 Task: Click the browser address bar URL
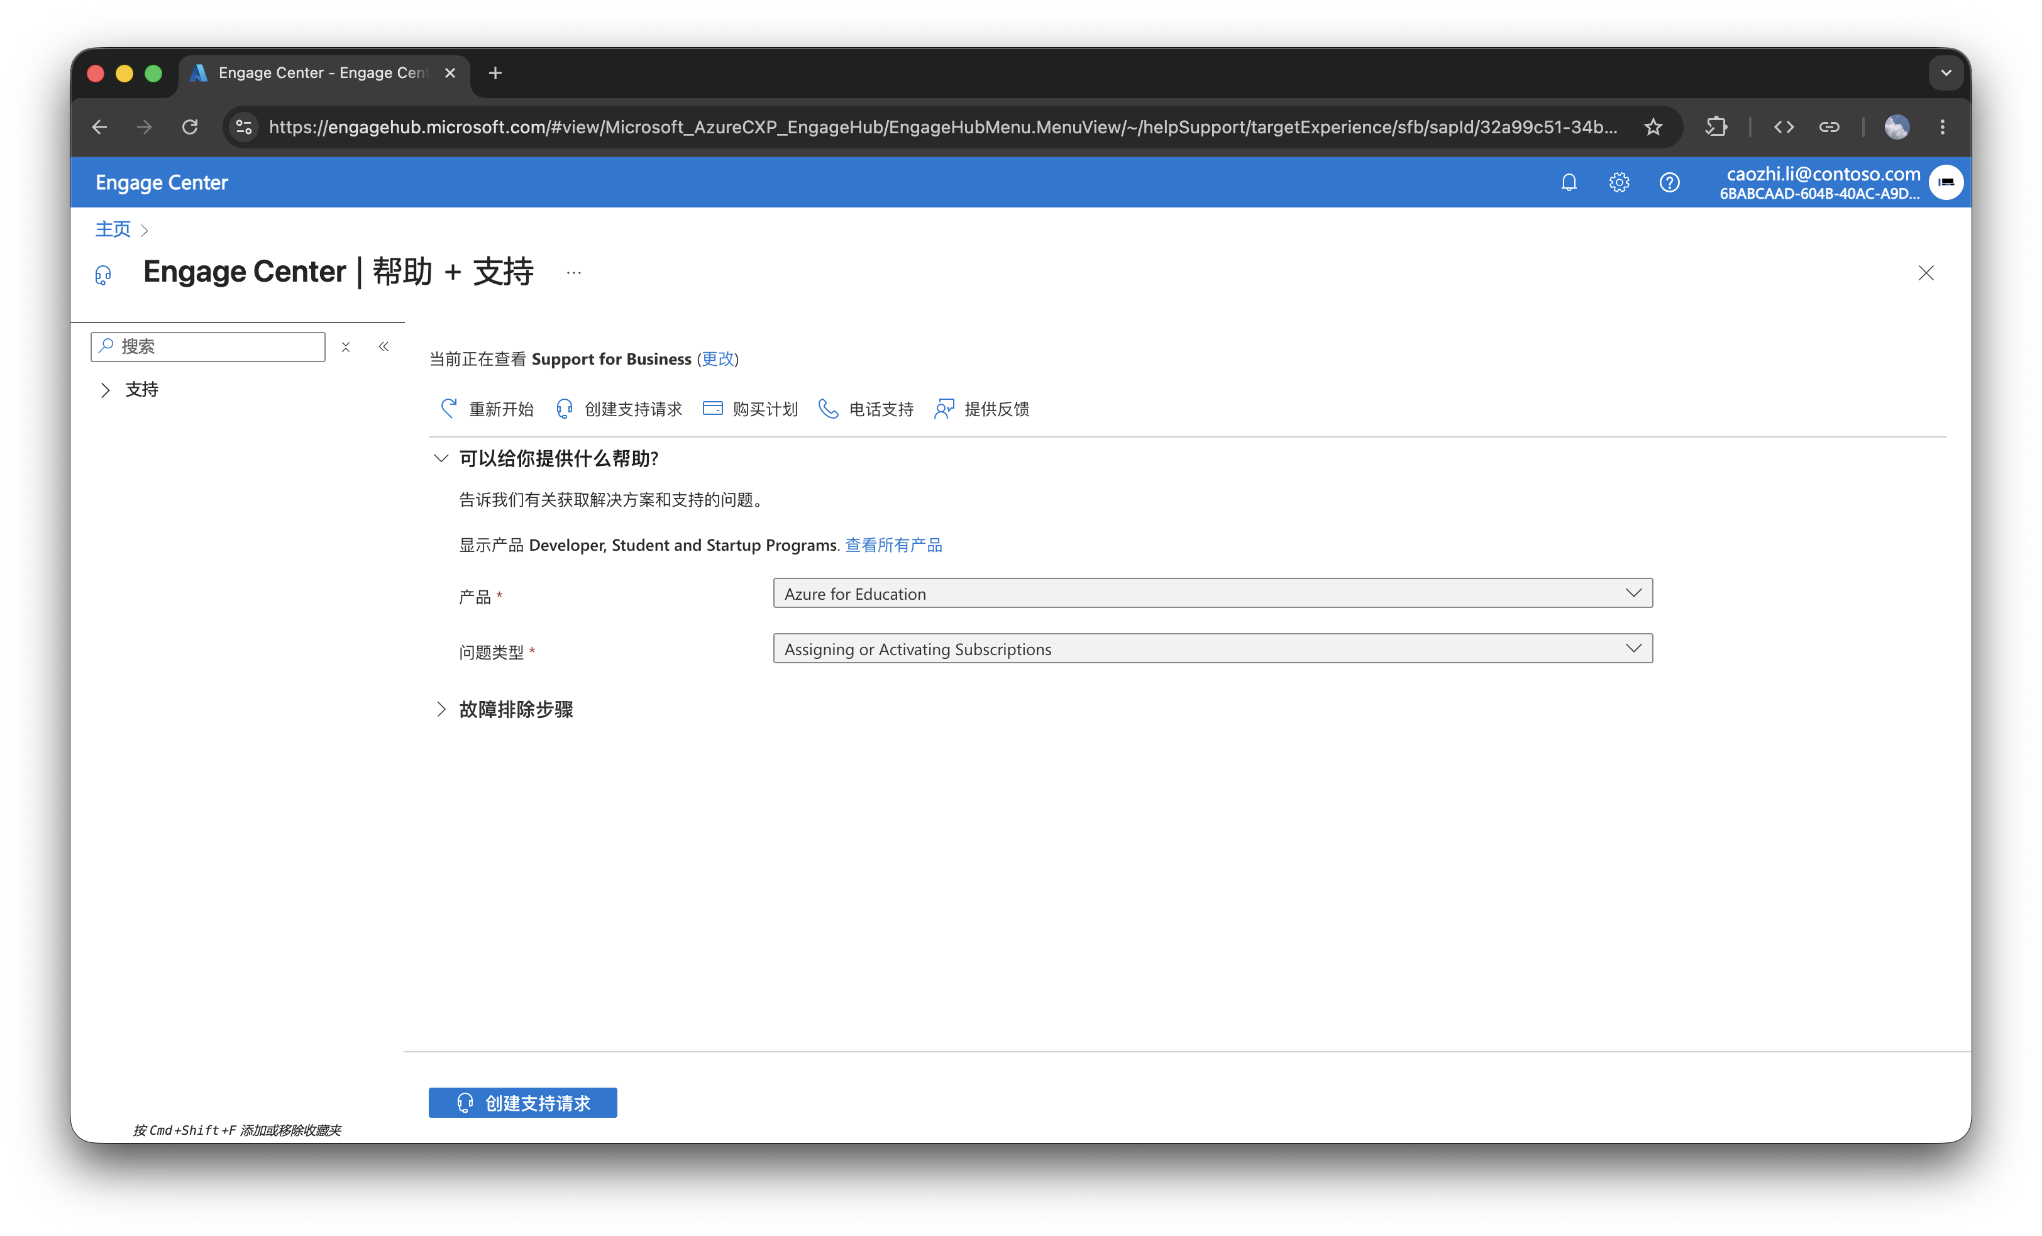click(x=943, y=127)
